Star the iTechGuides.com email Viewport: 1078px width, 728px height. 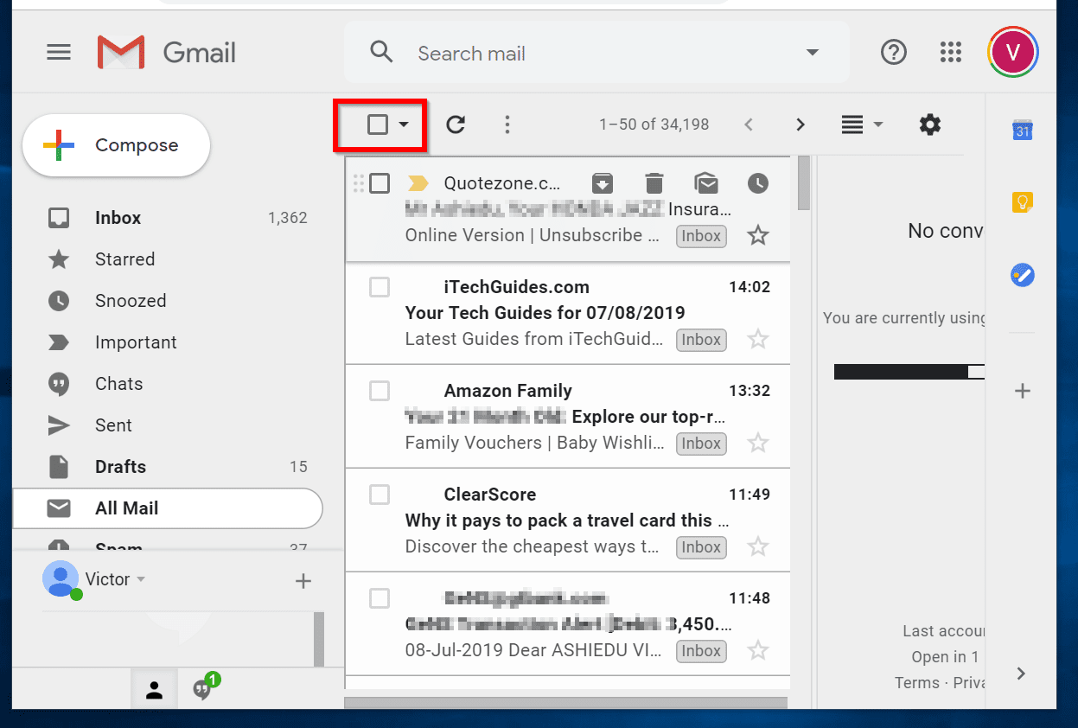coord(758,339)
